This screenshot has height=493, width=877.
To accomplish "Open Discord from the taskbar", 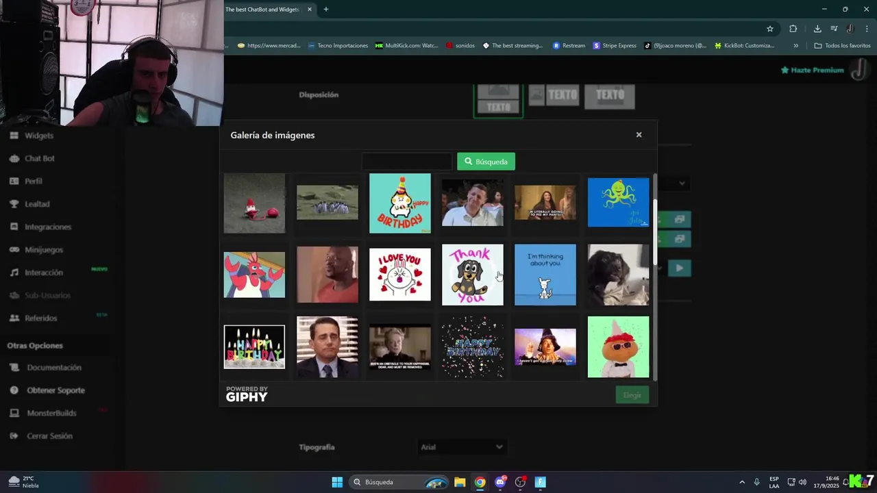I will [500, 482].
